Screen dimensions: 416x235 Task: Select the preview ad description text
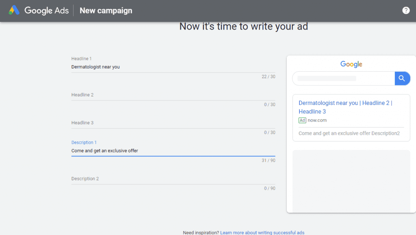pos(349,133)
